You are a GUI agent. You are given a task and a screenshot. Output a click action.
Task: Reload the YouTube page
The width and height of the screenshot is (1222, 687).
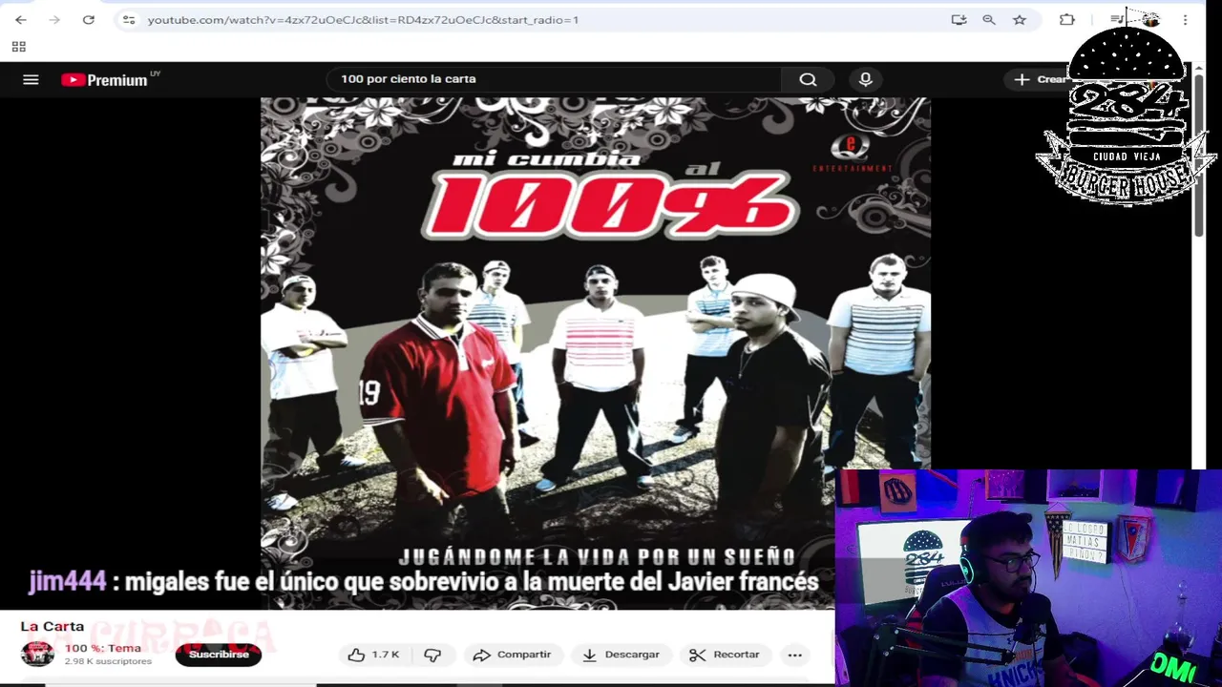pos(88,19)
